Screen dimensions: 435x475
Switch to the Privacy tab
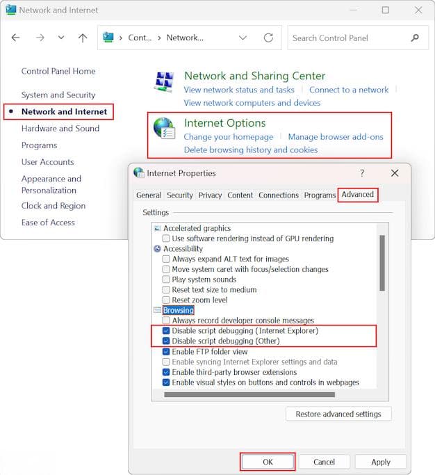tap(210, 195)
